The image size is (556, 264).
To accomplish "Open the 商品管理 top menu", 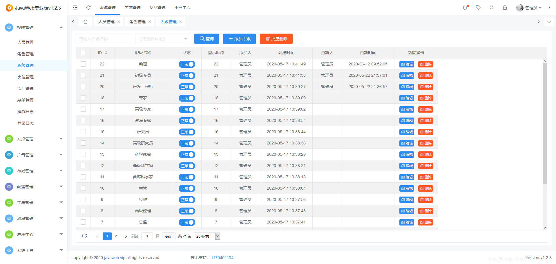I will (157, 8).
